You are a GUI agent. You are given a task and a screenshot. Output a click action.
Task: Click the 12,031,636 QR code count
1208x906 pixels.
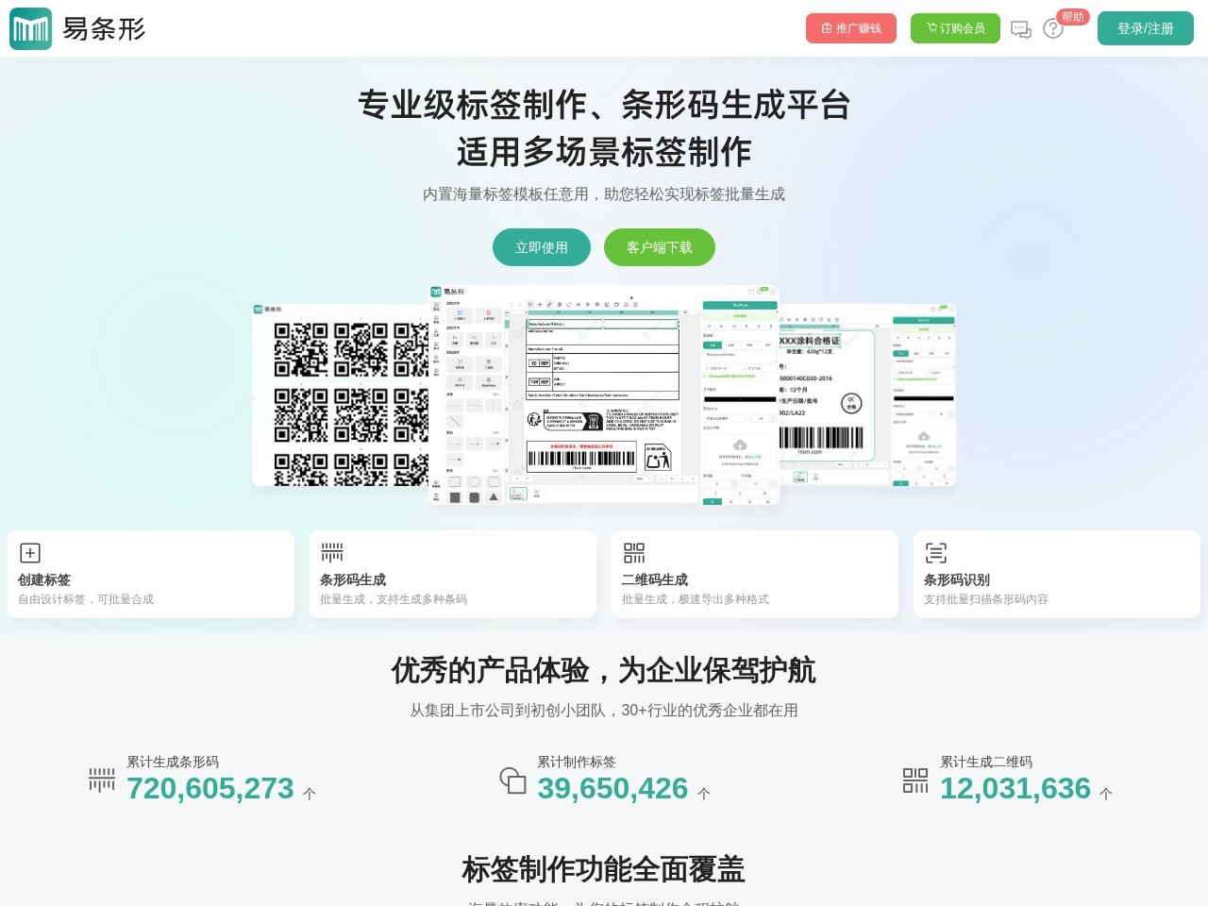[x=1015, y=788]
